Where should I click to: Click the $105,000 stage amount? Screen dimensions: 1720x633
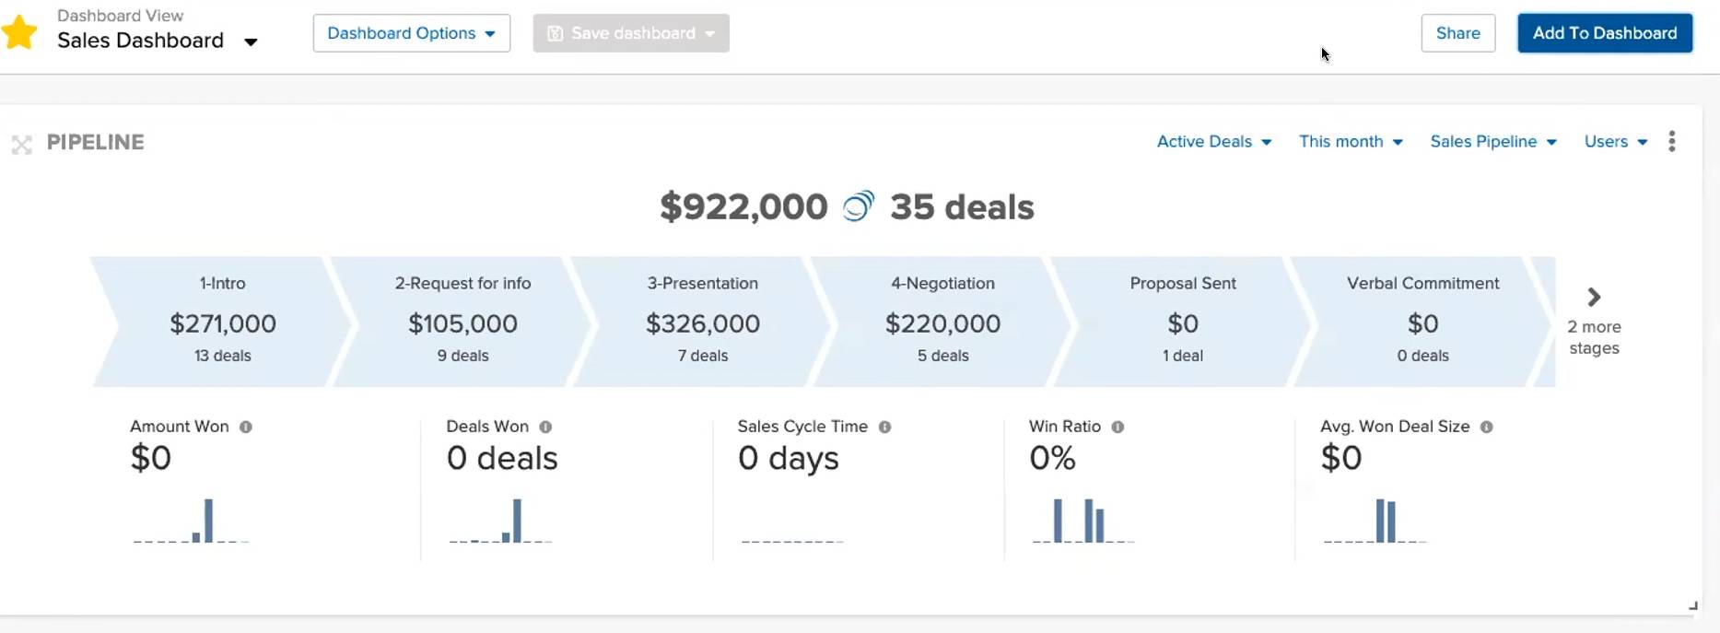[462, 323]
